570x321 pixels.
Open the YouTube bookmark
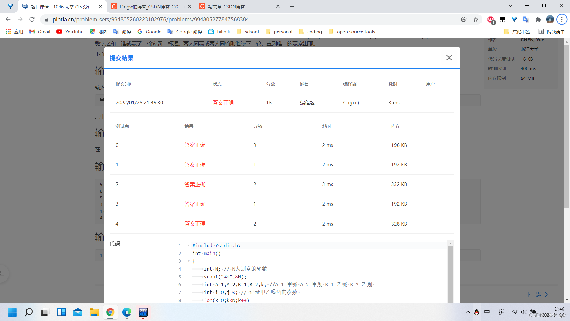pyautogui.click(x=70, y=32)
